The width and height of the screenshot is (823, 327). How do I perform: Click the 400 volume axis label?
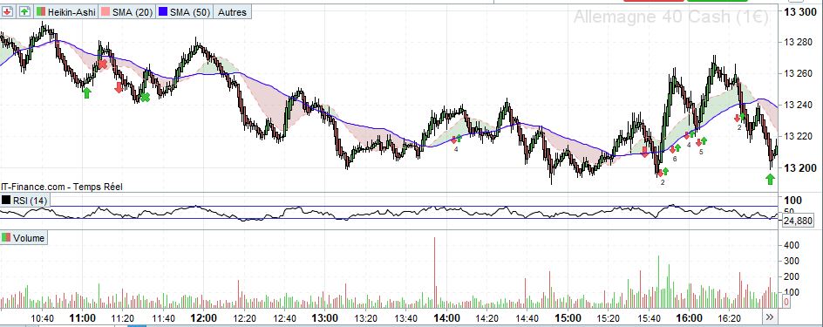point(792,245)
